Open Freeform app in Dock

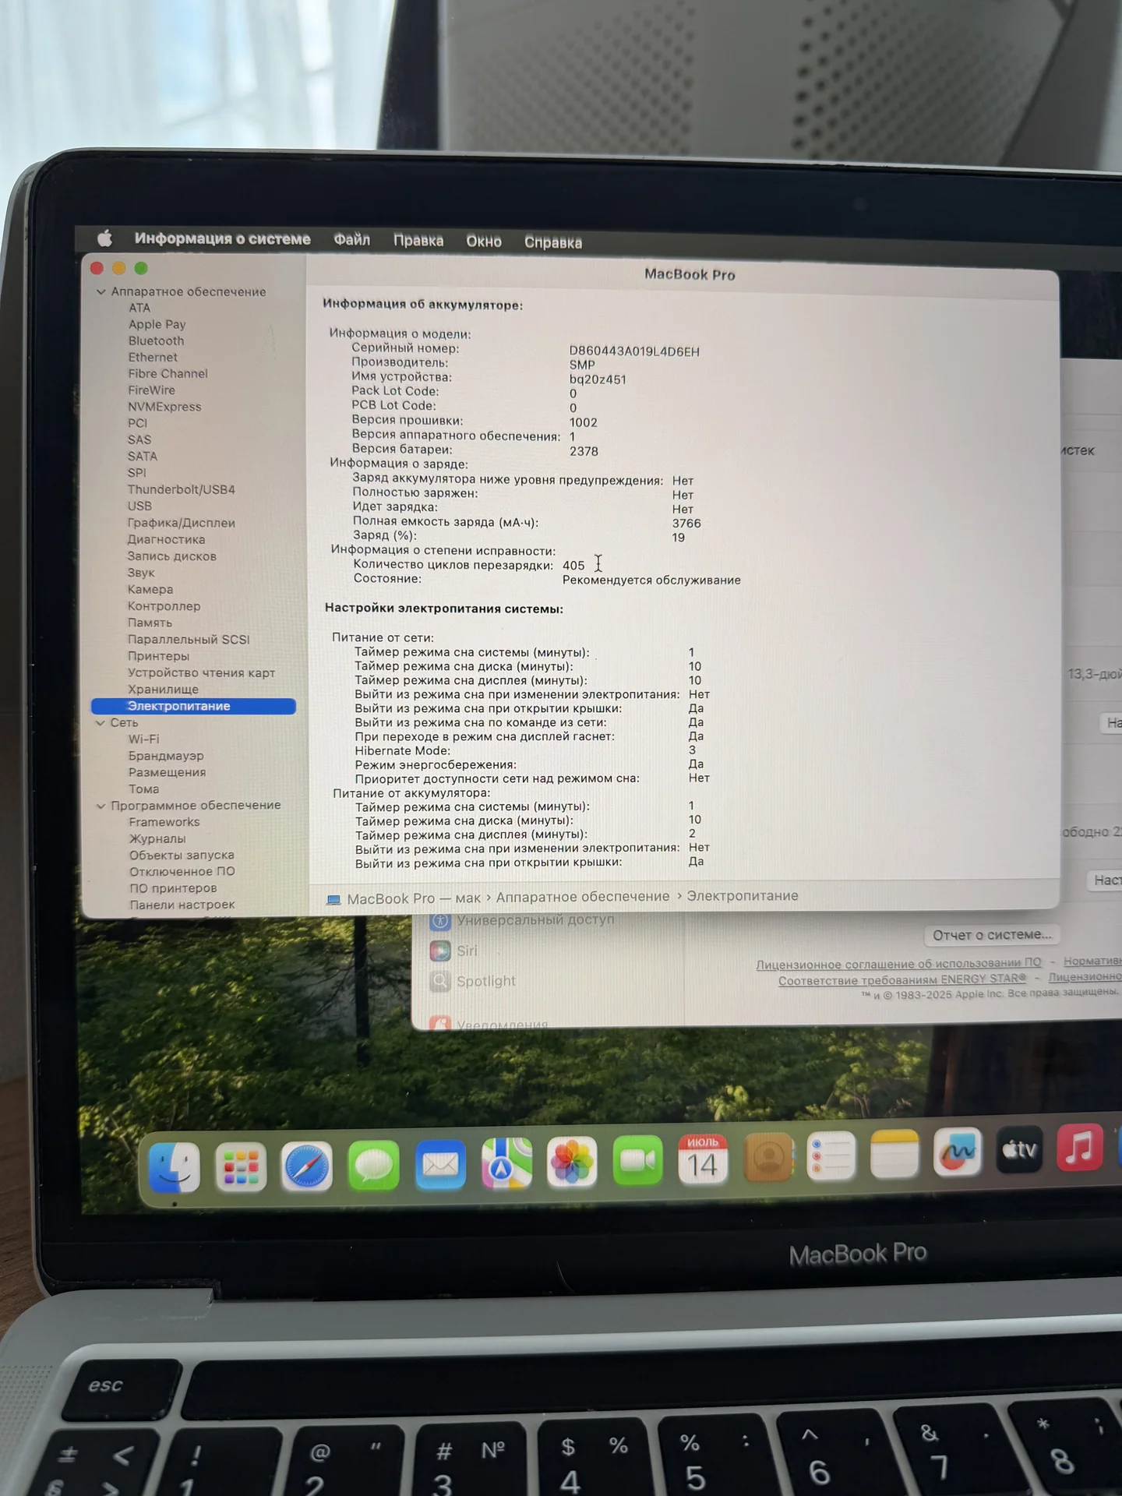pyautogui.click(x=958, y=1152)
